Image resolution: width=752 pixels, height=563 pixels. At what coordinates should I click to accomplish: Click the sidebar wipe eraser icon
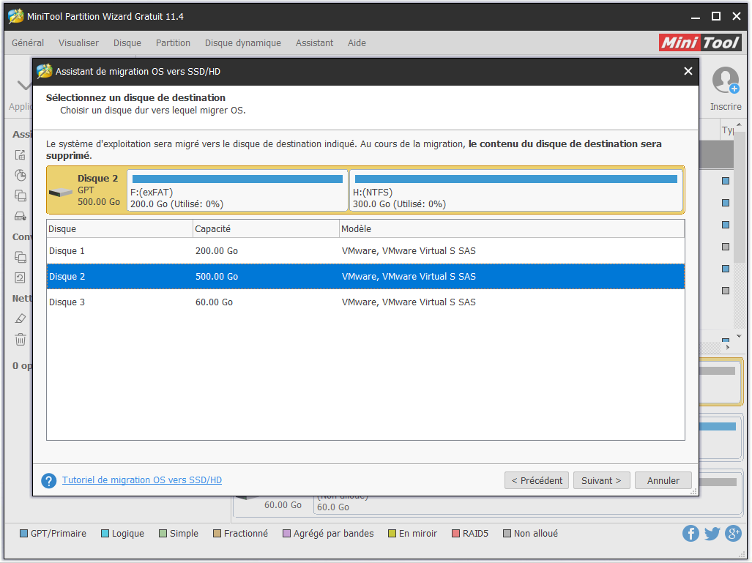[21, 318]
